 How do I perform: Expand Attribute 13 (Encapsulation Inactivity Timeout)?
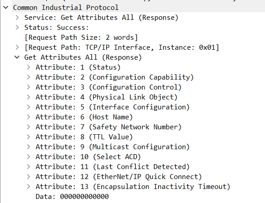(x=28, y=187)
